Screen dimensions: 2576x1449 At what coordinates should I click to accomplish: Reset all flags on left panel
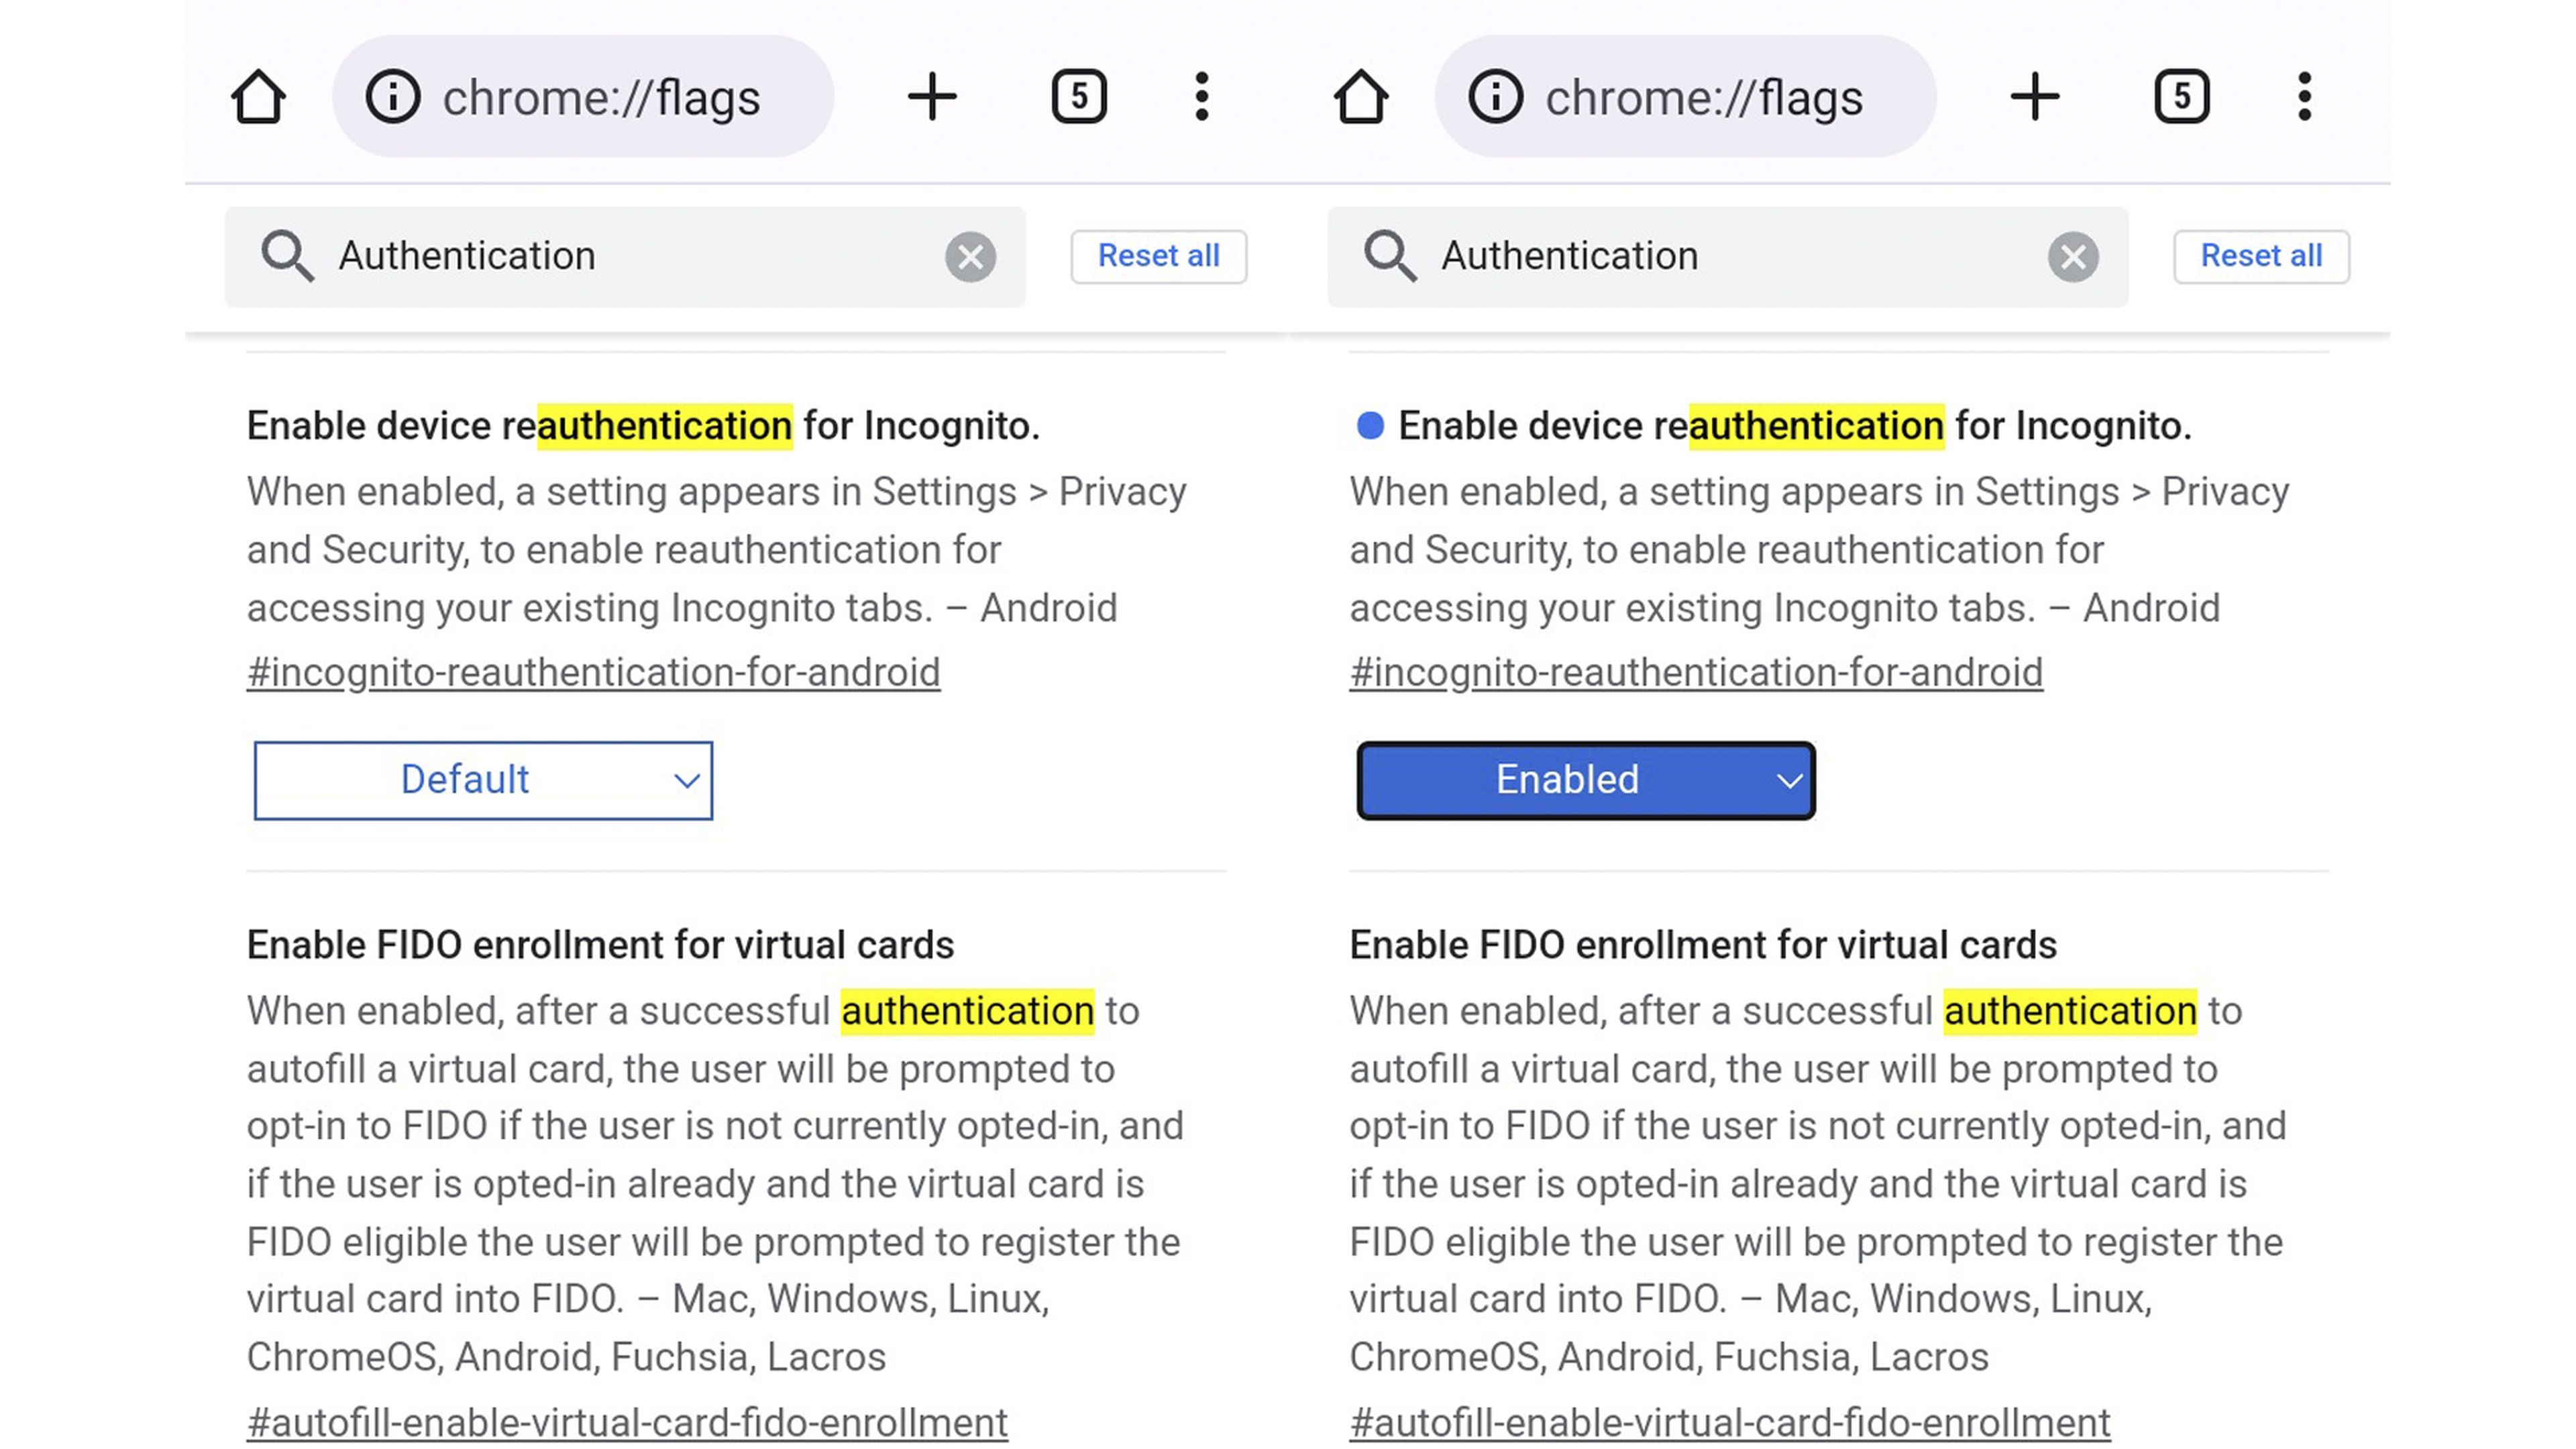(x=1159, y=255)
